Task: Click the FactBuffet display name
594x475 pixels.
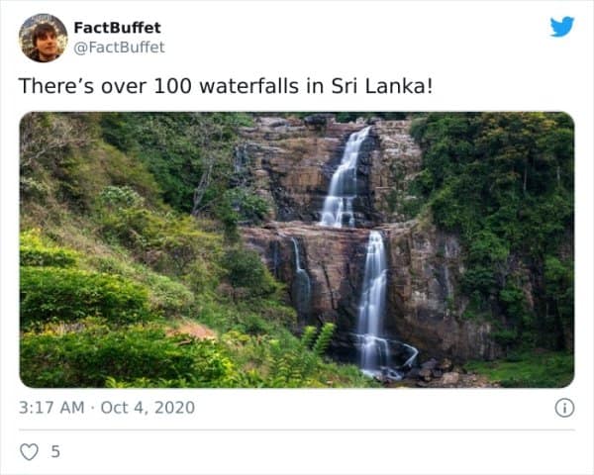Action: [x=117, y=28]
